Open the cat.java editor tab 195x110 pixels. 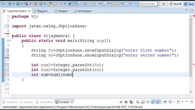61,11
